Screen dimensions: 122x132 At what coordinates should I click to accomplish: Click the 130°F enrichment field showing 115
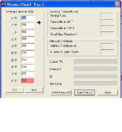click(x=28, y=74)
